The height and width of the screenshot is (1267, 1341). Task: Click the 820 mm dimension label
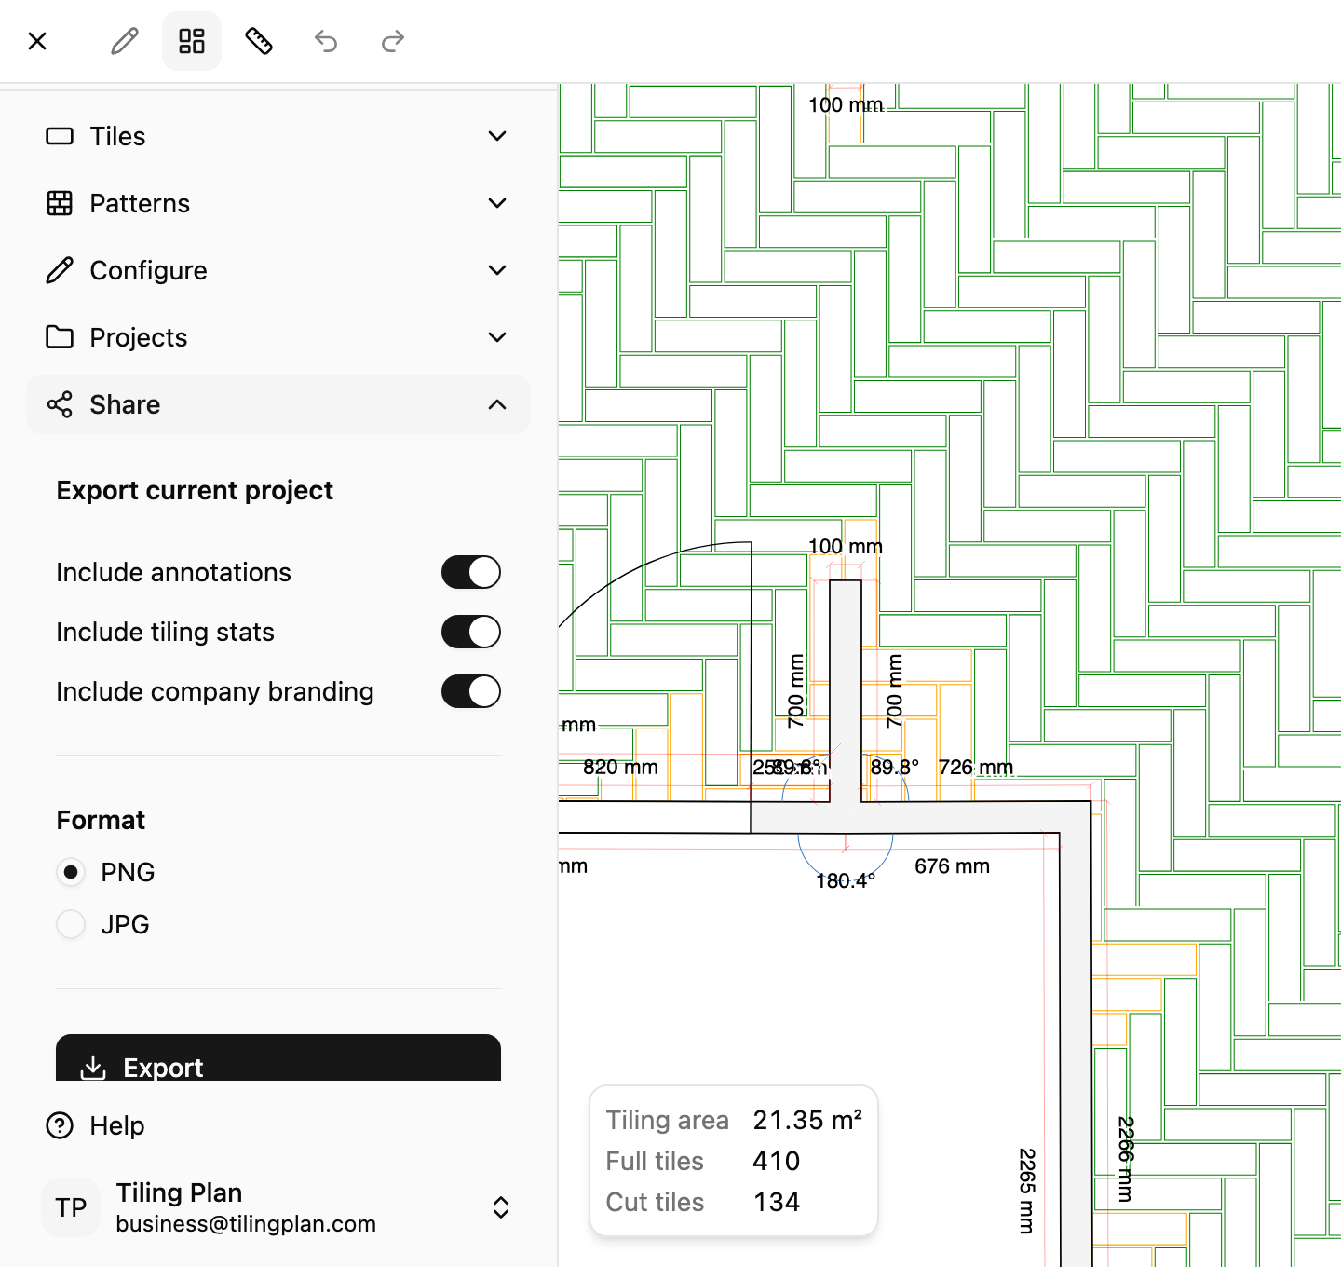click(x=620, y=767)
